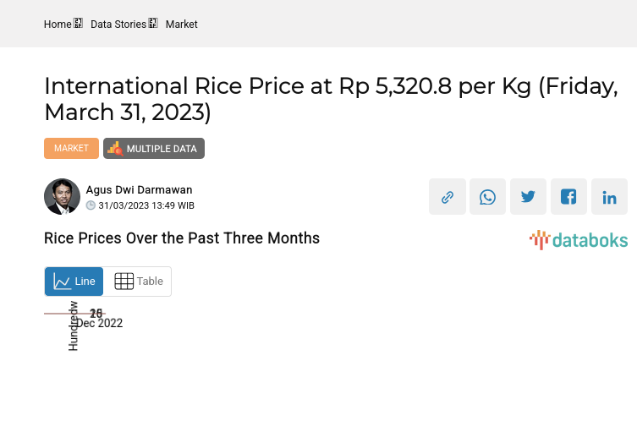Share the article on Facebook
637x421 pixels.
[x=568, y=197]
